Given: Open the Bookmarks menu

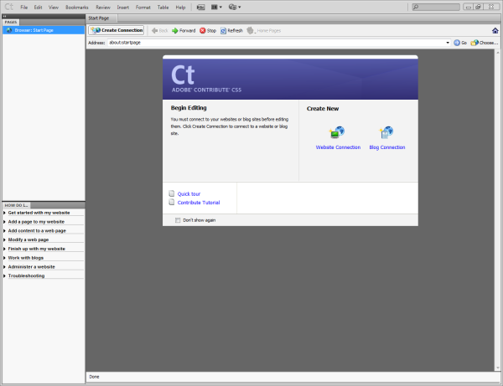Looking at the screenshot, I should click(x=76, y=7).
